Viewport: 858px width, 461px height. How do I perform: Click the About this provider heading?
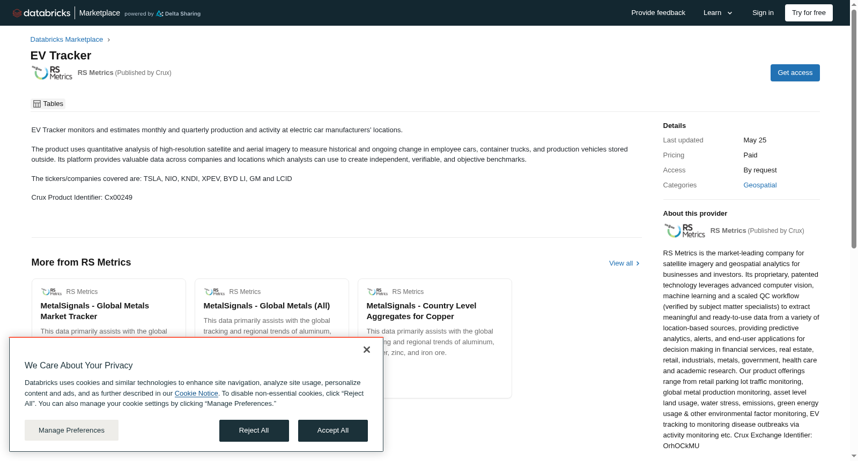point(695,214)
